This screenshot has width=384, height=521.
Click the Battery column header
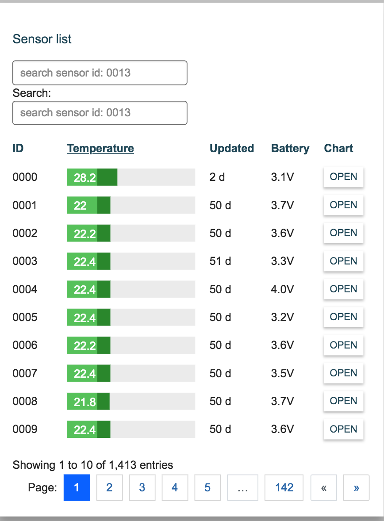pyautogui.click(x=290, y=148)
